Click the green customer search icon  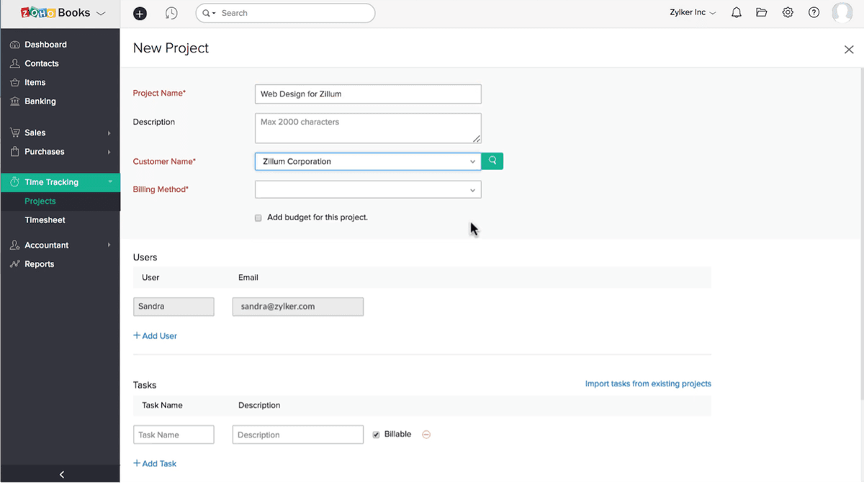tap(492, 161)
